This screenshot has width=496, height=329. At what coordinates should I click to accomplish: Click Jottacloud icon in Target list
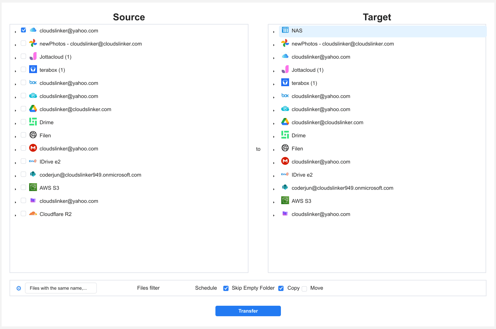[285, 69]
